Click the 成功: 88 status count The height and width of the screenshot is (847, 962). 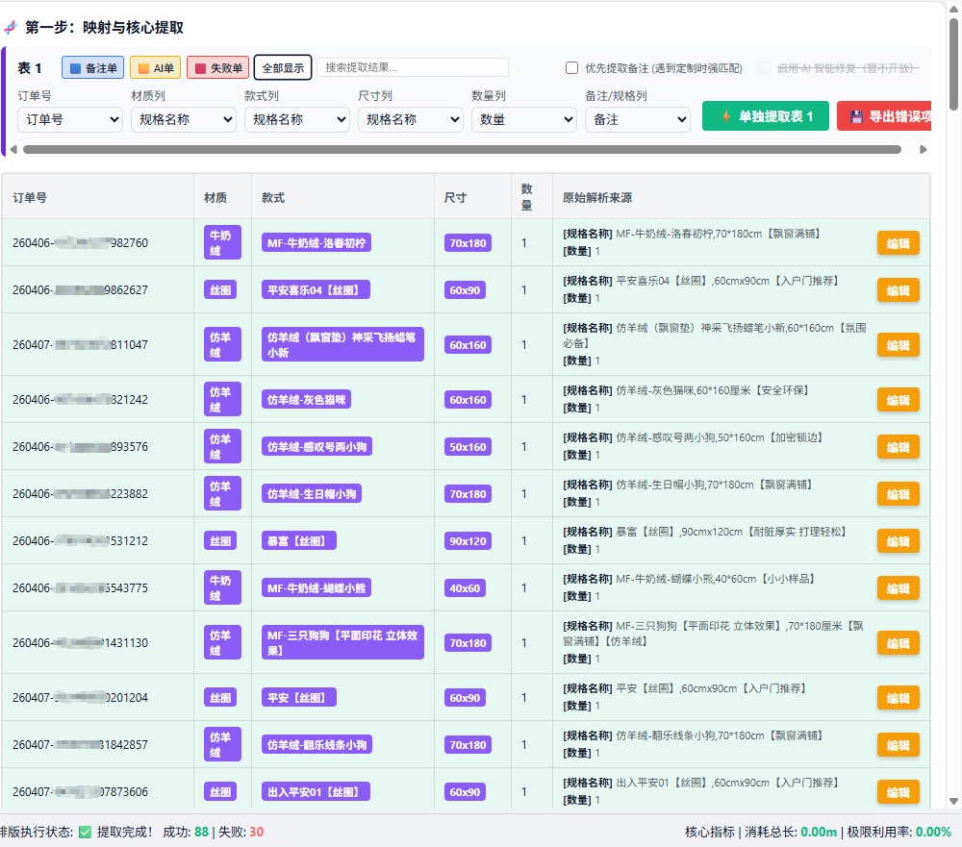pyautogui.click(x=186, y=833)
